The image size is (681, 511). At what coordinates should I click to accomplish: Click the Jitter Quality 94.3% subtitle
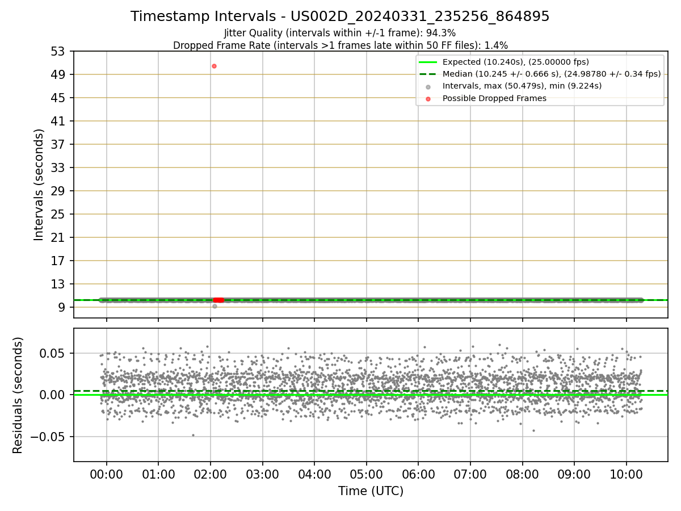coord(340,33)
